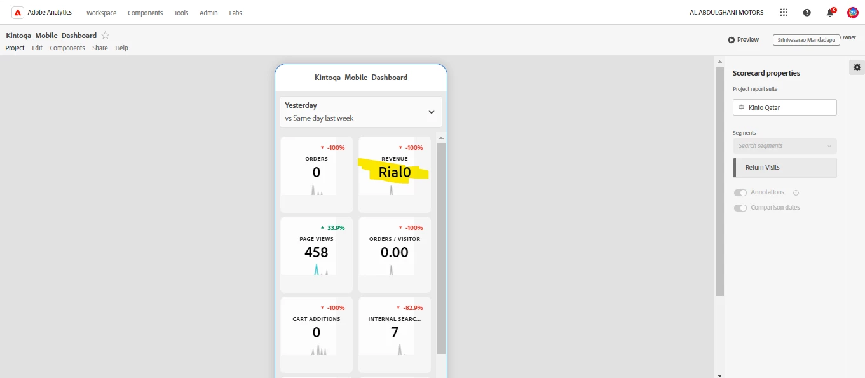Click the scorecard tiles scrollbar
Viewport: 865px width, 378px height.
[441, 248]
